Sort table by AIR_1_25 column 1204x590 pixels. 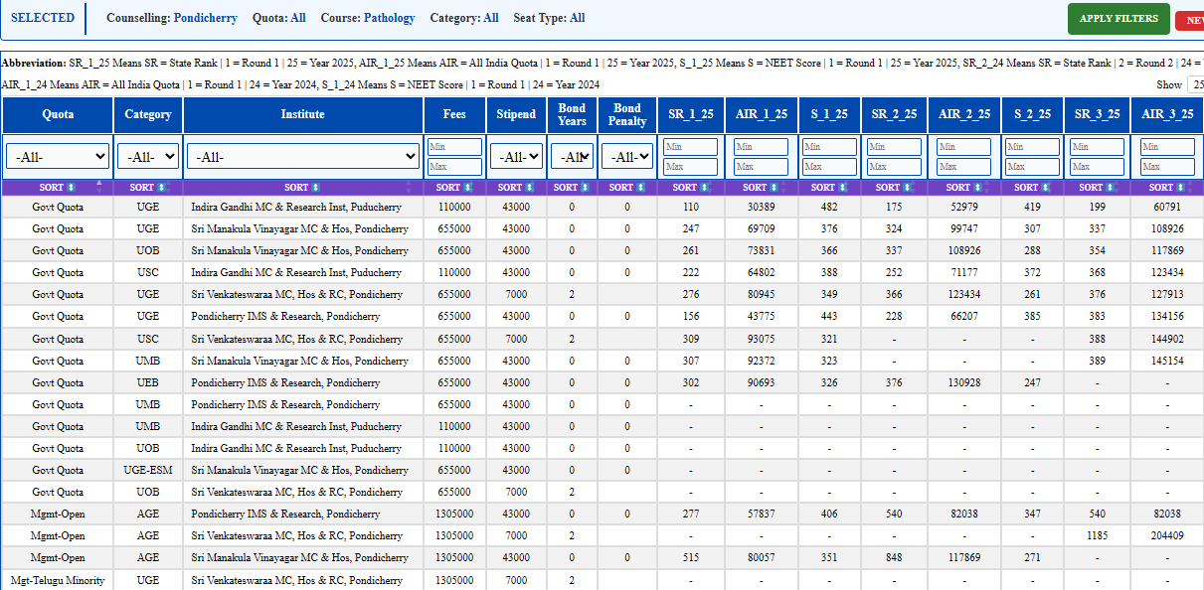click(761, 187)
